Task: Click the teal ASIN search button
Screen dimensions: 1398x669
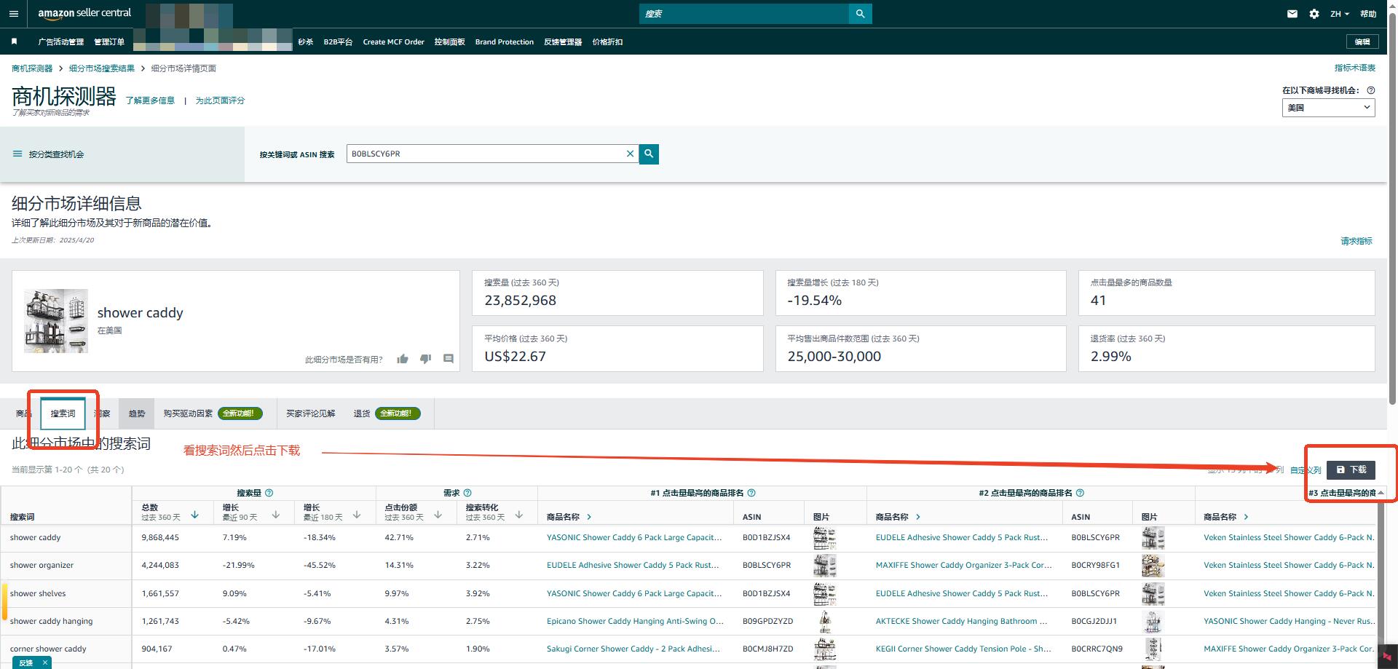Action: pos(649,154)
